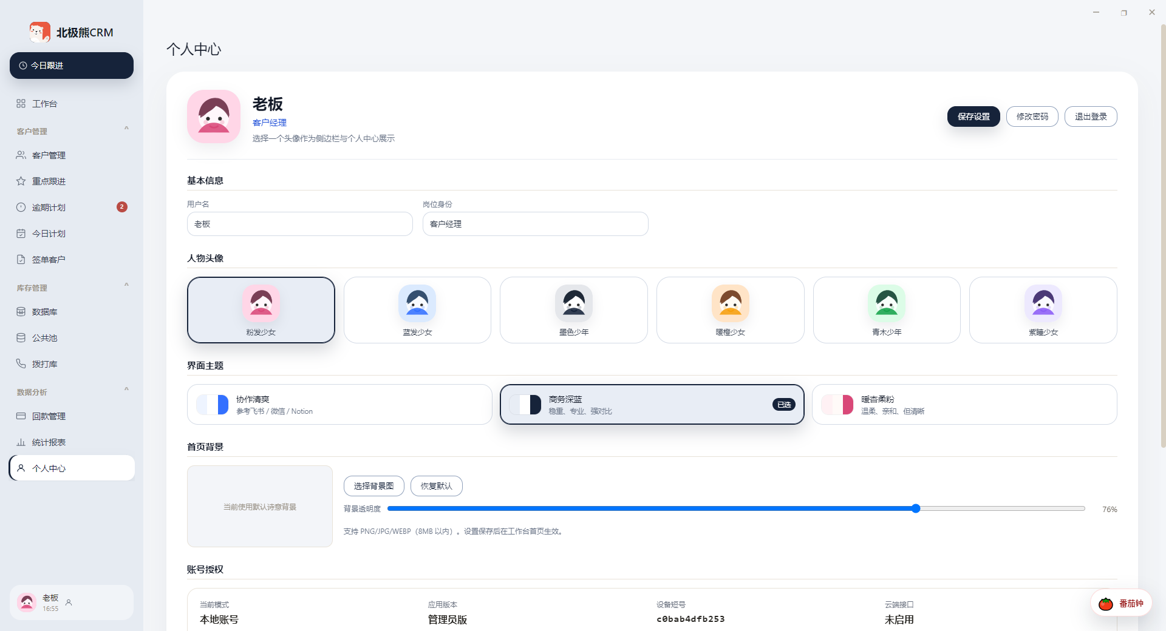Collapse the 数据分析 section chevron

126,389
